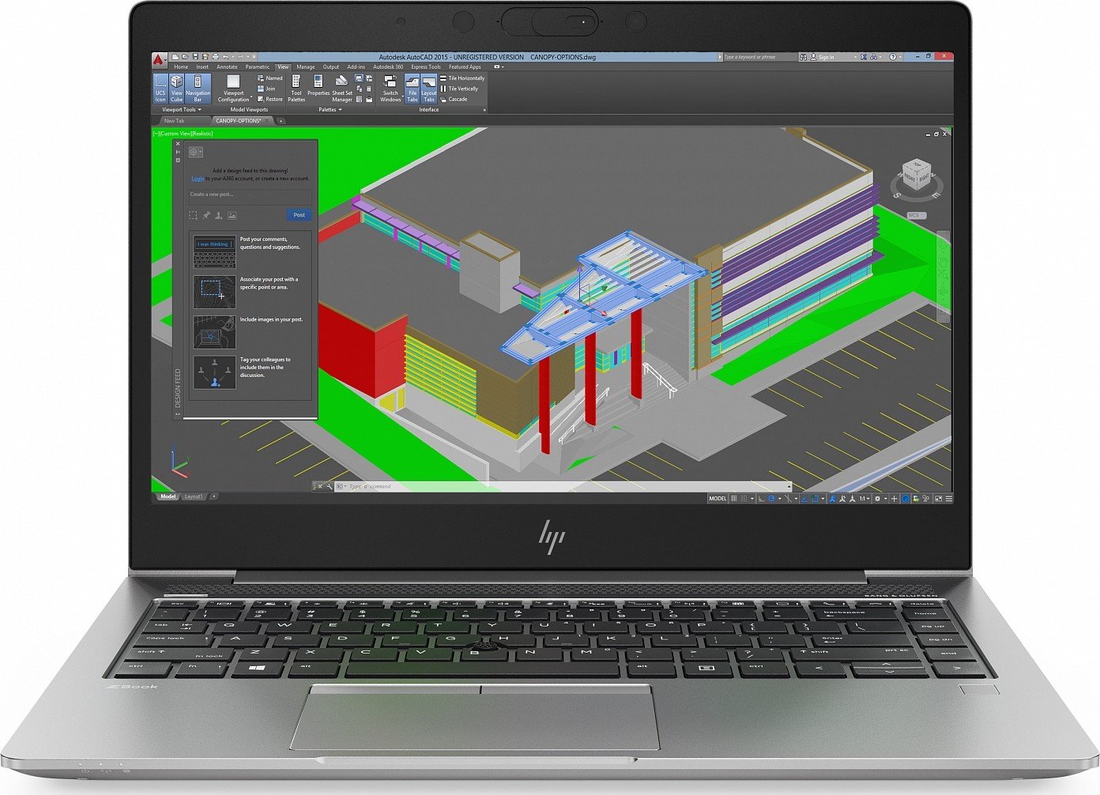Toggle the UCS Icon button
1100x795 pixels.
[160, 89]
